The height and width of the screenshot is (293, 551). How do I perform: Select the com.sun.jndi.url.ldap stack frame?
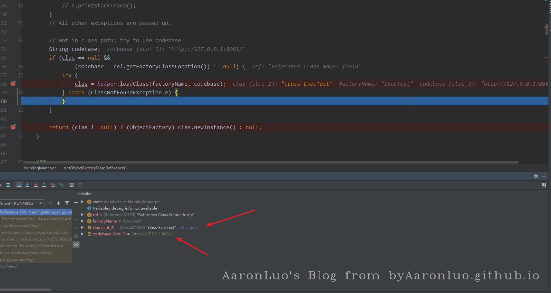(36, 253)
